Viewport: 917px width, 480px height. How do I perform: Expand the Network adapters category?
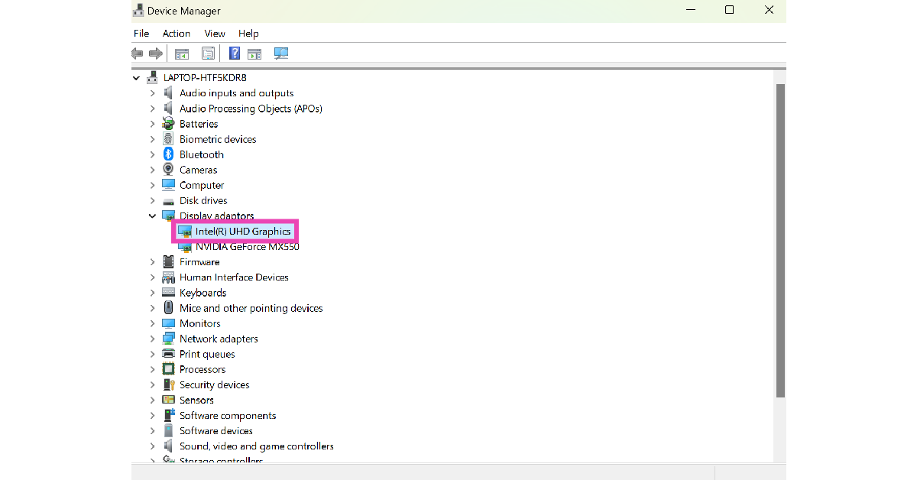pyautogui.click(x=152, y=339)
